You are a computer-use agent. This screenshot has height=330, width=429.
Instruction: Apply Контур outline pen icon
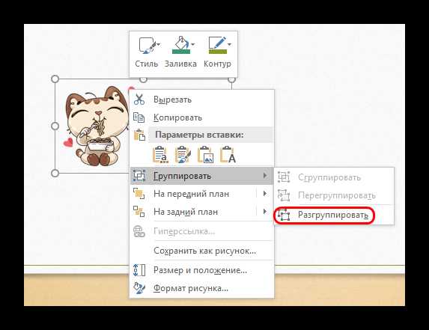[217, 45]
